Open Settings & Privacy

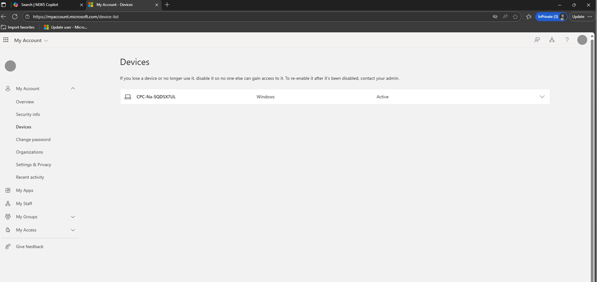click(x=33, y=165)
